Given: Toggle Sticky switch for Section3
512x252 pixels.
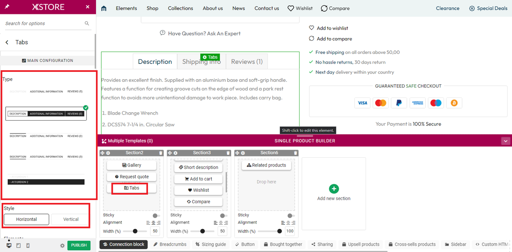Looking at the screenshot, I should click(224, 216).
